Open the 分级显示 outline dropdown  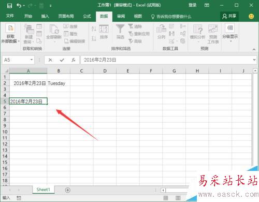click(230, 33)
